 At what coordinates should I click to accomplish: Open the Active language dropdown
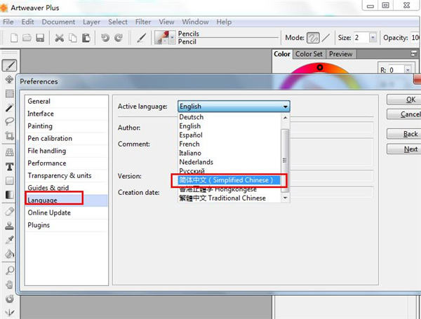pos(234,107)
